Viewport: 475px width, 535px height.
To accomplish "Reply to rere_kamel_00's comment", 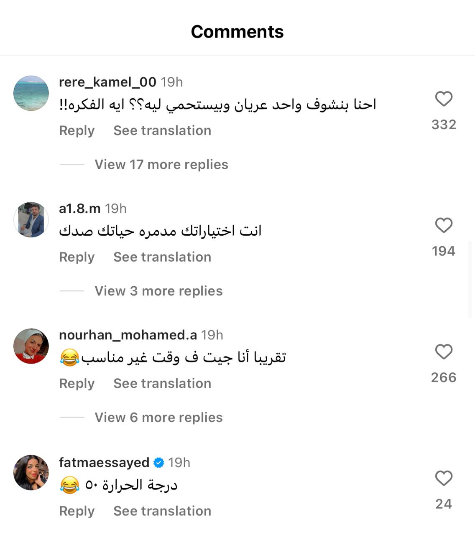I will [77, 130].
